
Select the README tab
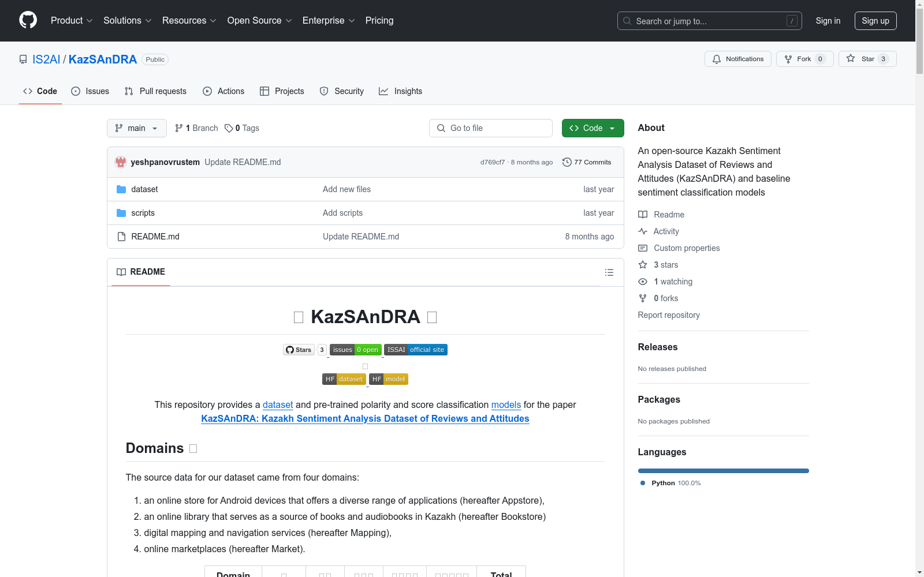point(141,272)
